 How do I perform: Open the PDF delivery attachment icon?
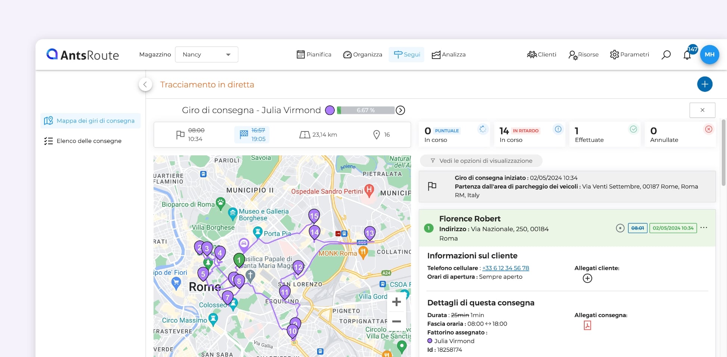[x=587, y=325]
